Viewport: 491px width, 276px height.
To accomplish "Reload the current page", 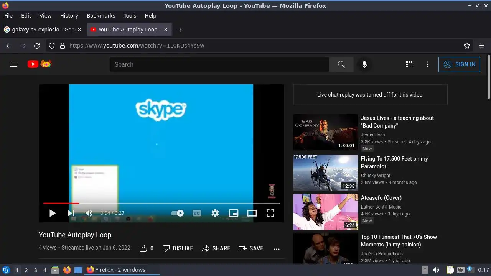I will coord(37,46).
